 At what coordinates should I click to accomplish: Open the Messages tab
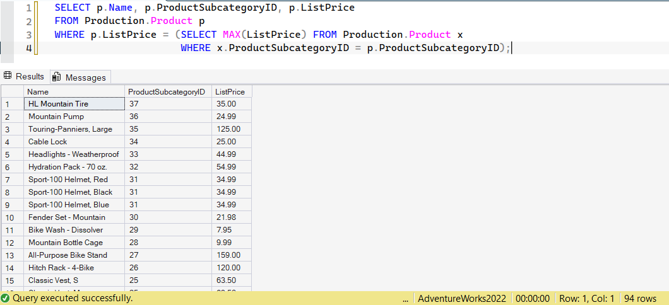(80, 77)
